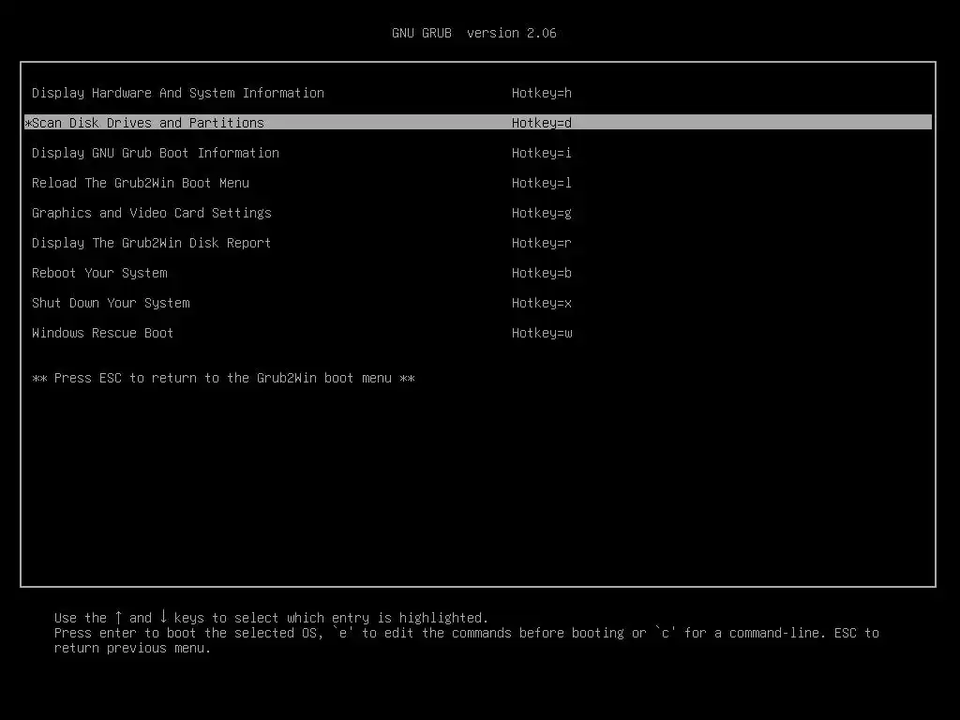
Task: Click the 'Press enter to boot' help line
Action: [x=467, y=633]
